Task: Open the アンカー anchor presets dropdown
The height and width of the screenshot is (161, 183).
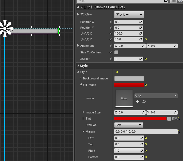Action: pos(129,15)
